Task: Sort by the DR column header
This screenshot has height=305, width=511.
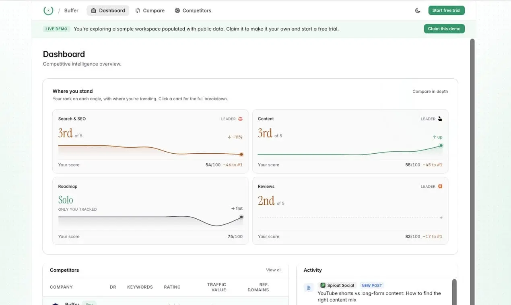Action: click(113, 287)
